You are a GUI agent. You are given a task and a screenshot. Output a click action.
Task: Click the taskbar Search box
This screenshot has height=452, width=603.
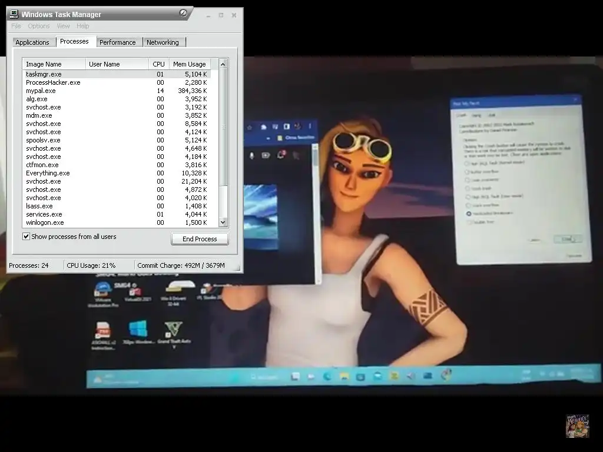tap(266, 377)
